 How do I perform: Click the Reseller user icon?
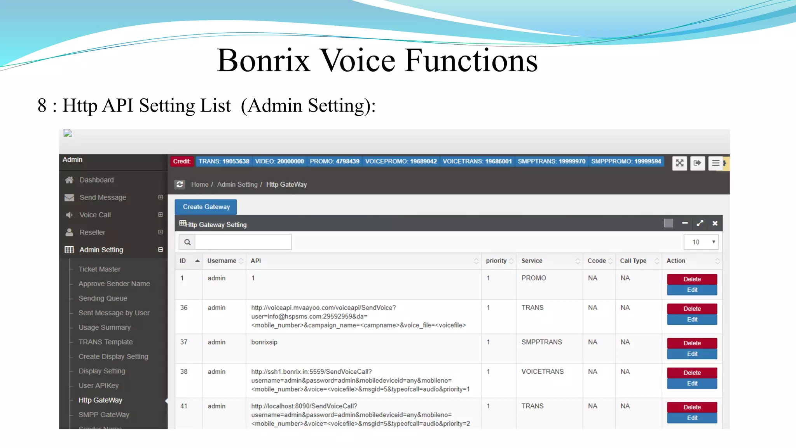[x=69, y=232]
